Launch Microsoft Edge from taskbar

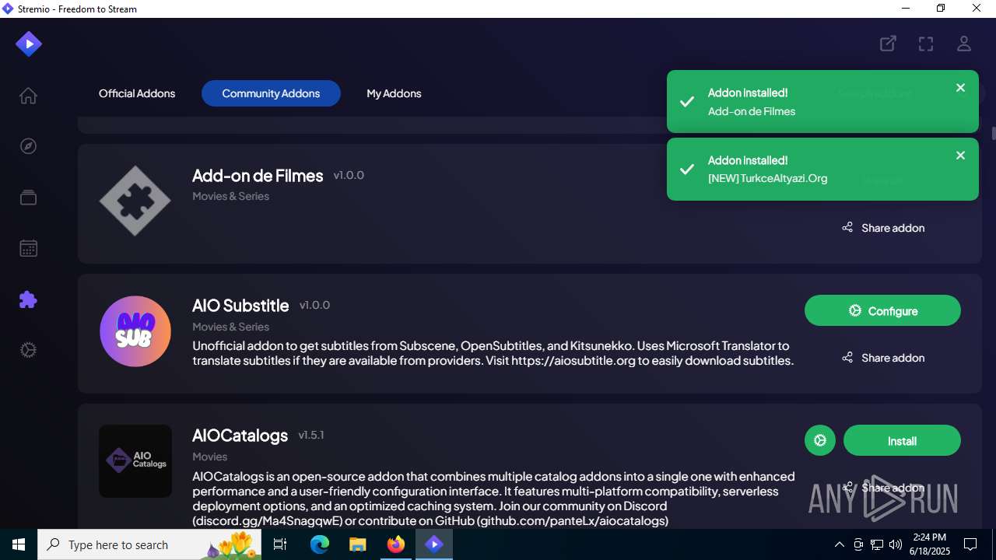(320, 544)
